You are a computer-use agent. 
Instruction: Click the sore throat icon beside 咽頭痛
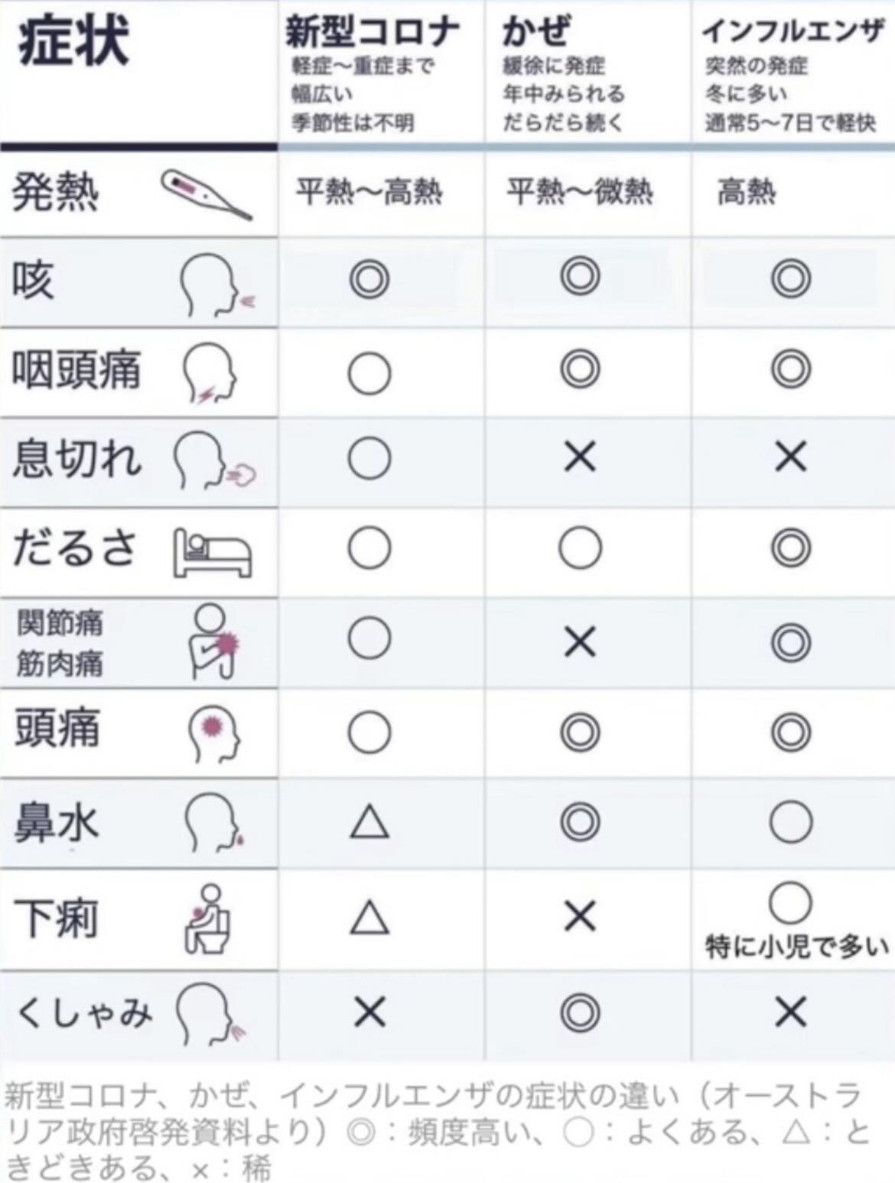209,373
